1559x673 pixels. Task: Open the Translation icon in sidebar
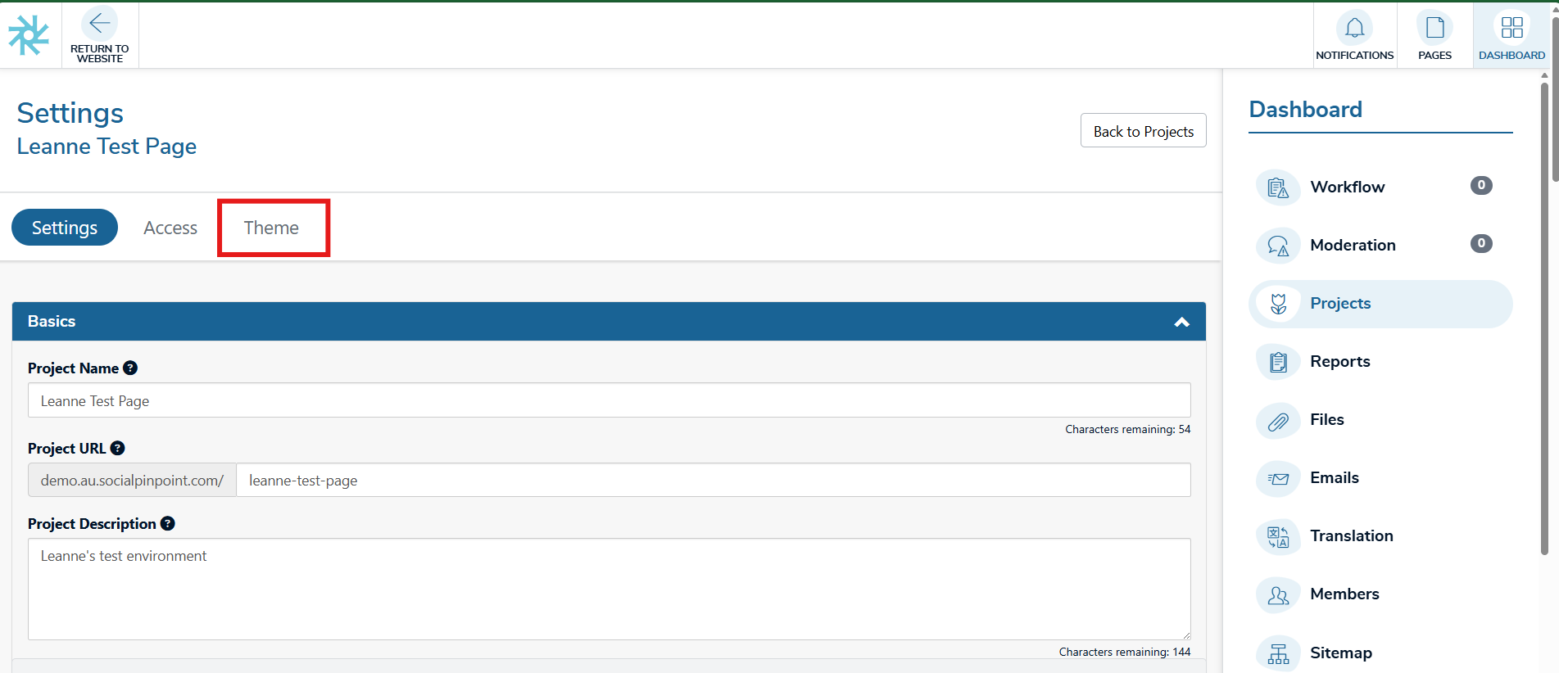tap(1278, 537)
